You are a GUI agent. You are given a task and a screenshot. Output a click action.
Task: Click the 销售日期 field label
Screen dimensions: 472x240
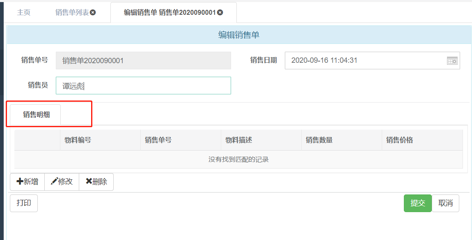pyautogui.click(x=263, y=60)
